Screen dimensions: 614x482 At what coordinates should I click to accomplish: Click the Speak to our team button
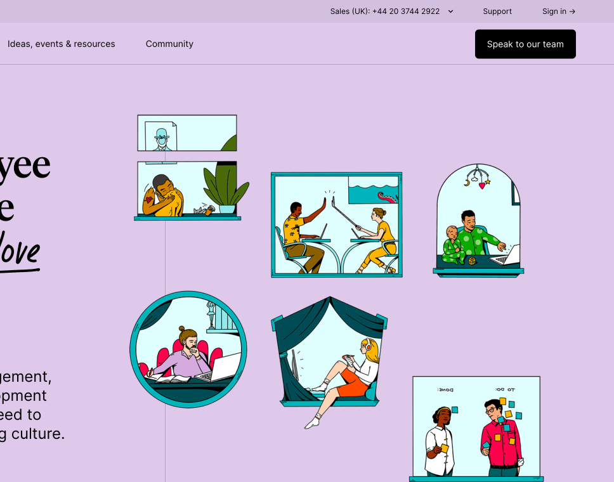(525, 44)
